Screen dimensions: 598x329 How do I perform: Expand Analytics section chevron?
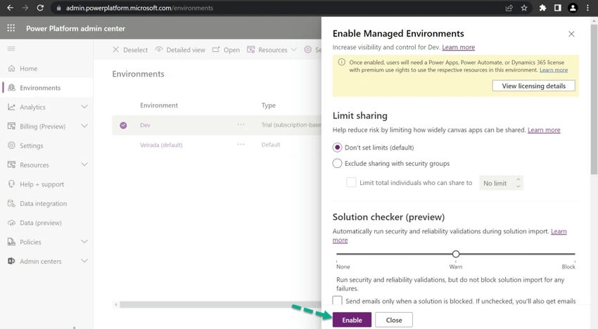84,107
